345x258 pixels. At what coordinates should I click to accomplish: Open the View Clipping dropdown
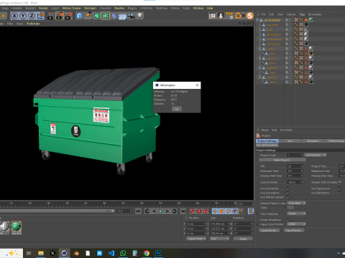(297, 214)
